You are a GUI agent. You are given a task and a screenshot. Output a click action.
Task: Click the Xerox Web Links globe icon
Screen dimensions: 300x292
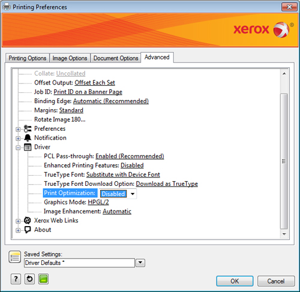(x=28, y=220)
